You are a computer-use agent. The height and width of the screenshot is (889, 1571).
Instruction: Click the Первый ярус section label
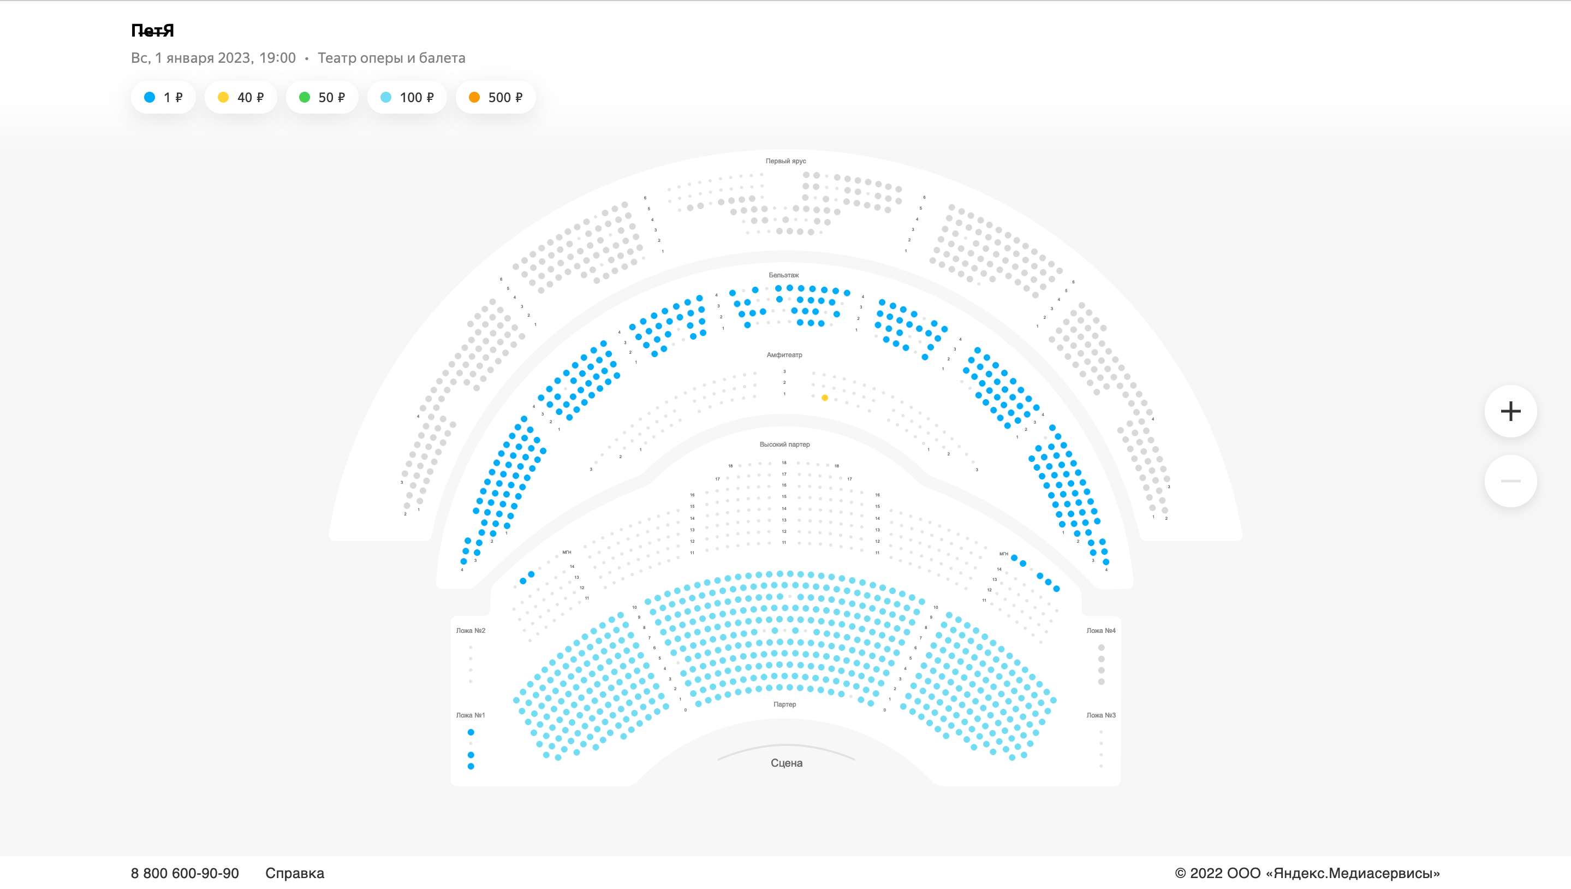pyautogui.click(x=785, y=161)
